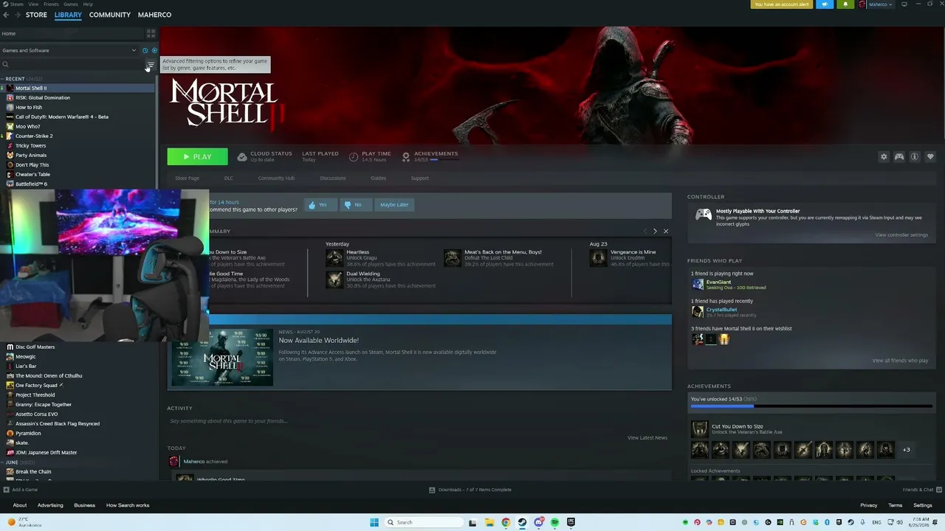Viewport: 945px width, 531px height.
Task: Click Dual Wielding achievement icon
Action: 334,280
